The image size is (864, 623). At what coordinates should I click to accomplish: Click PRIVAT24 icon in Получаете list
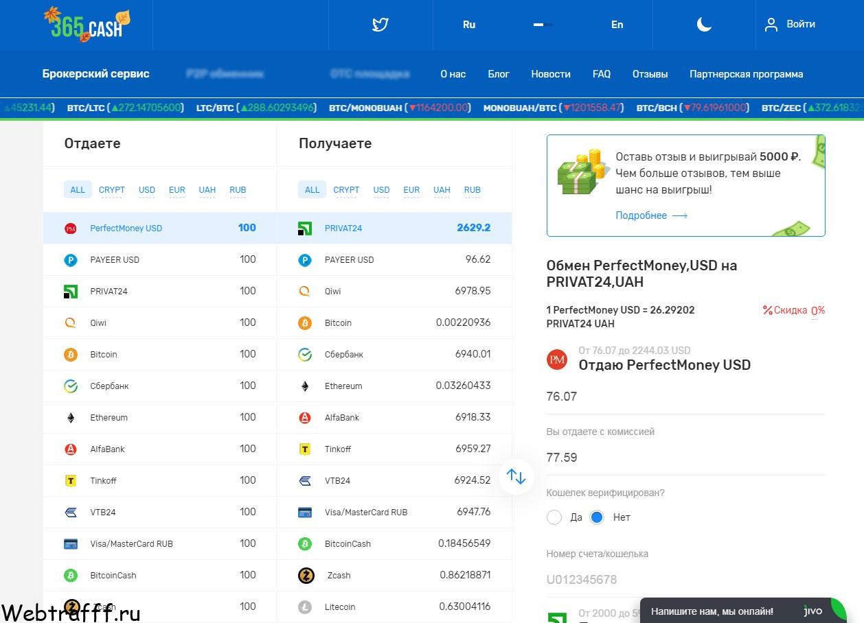[x=305, y=228]
